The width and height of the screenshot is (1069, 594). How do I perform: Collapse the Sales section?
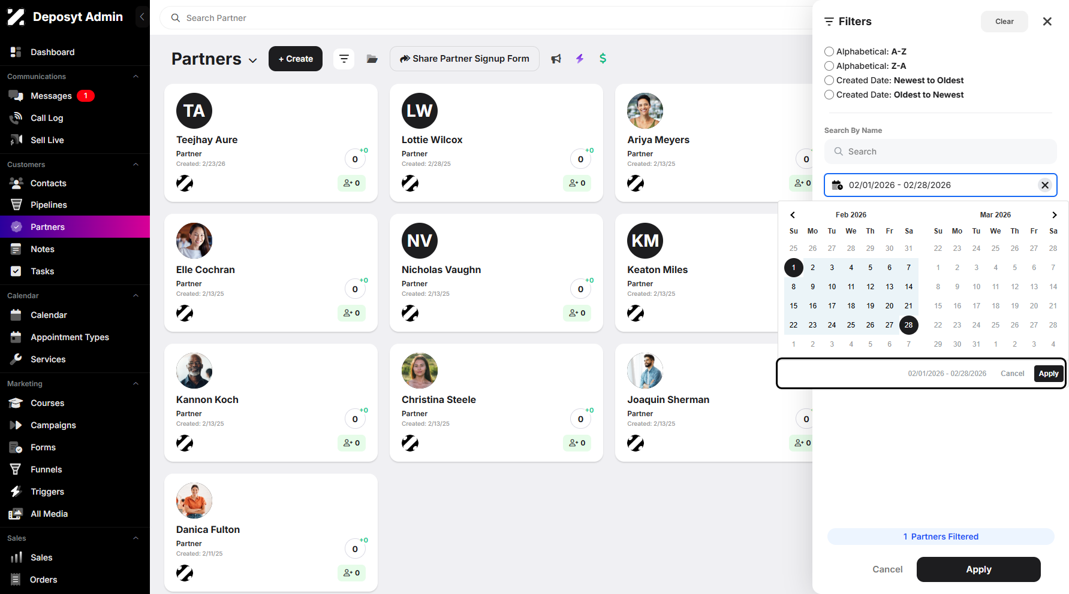[136, 538]
